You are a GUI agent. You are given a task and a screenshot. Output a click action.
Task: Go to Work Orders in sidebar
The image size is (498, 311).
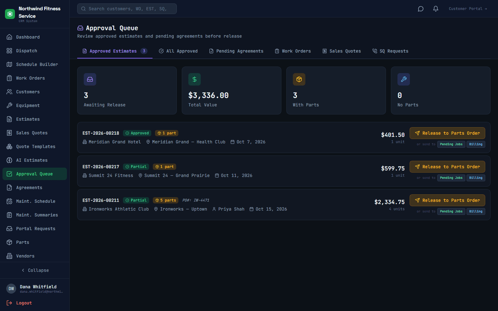35,78
